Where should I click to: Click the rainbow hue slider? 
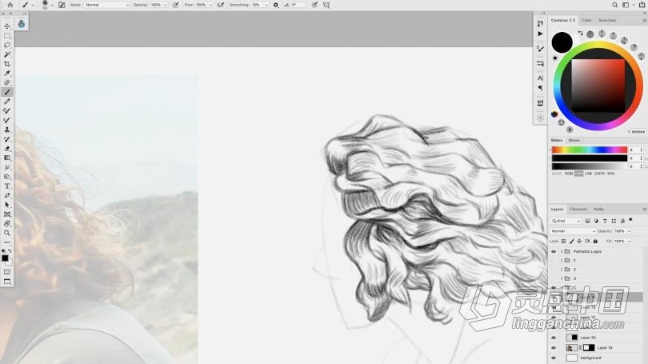[590, 150]
